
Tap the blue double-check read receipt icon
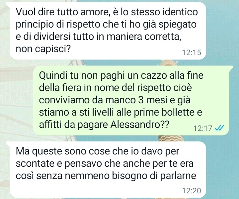point(219,128)
